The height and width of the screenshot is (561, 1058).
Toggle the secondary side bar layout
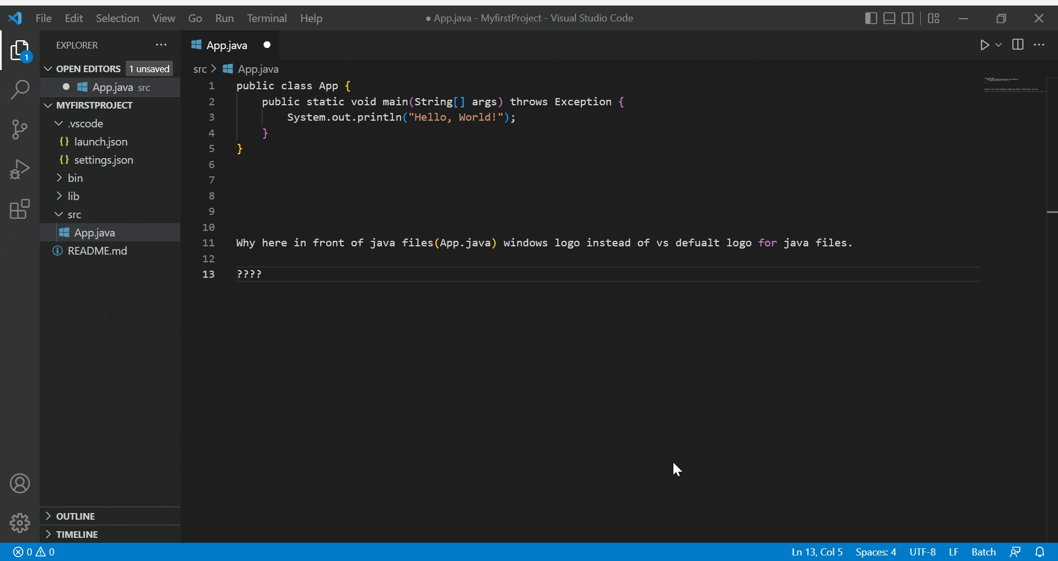[908, 18]
